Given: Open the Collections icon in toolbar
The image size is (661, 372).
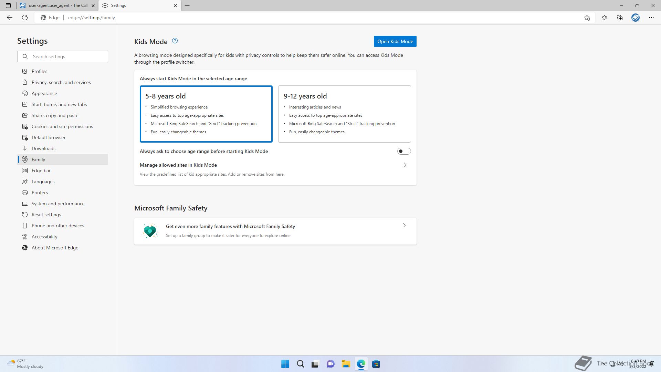Looking at the screenshot, I should 620,18.
